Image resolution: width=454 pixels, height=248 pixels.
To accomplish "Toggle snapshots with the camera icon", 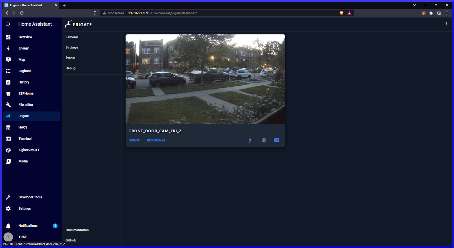I will click(x=277, y=140).
